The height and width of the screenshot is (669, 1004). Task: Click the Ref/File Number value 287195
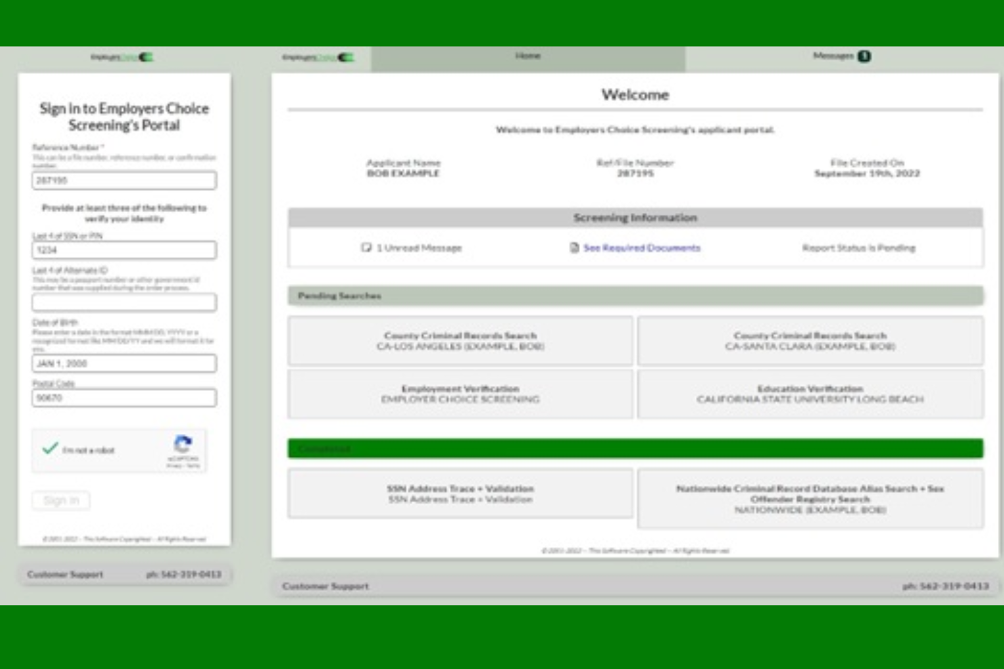[636, 174]
